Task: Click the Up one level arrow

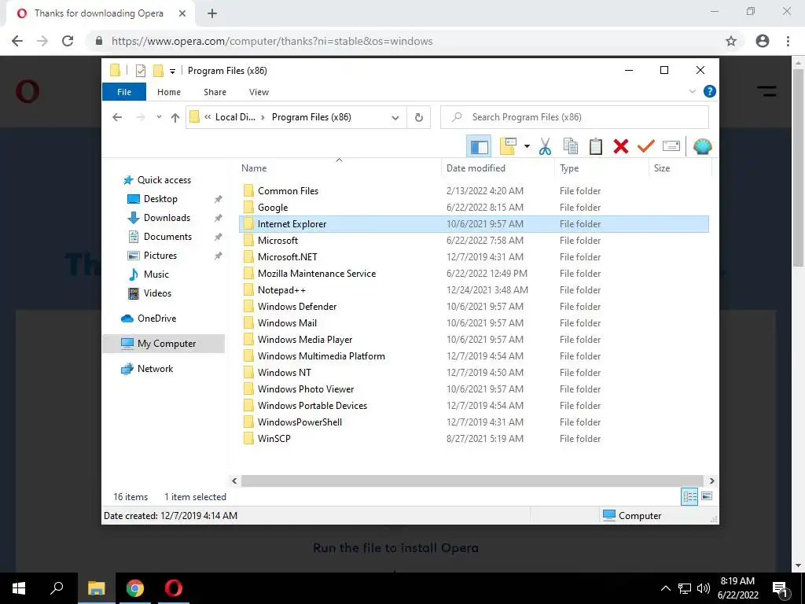Action: tap(175, 118)
